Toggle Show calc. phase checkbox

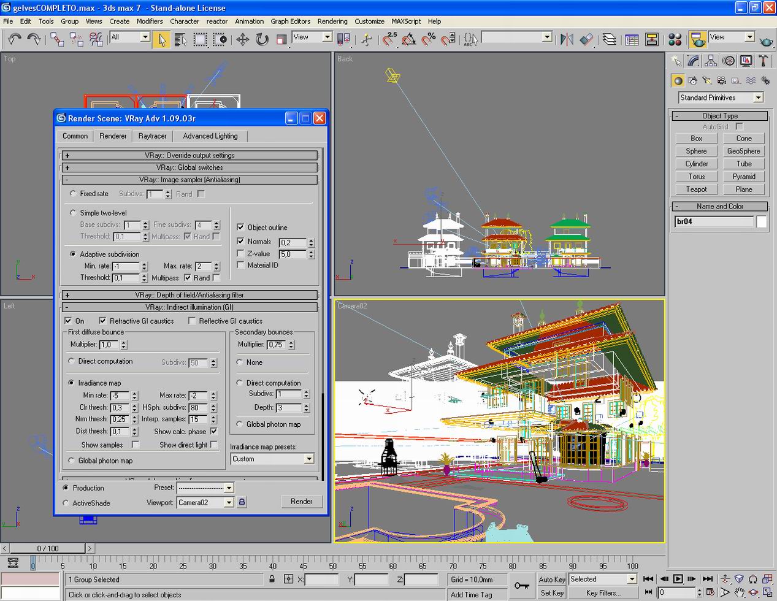tap(213, 431)
